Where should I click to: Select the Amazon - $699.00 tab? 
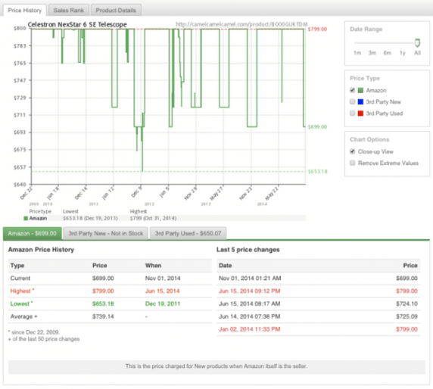pos(32,234)
